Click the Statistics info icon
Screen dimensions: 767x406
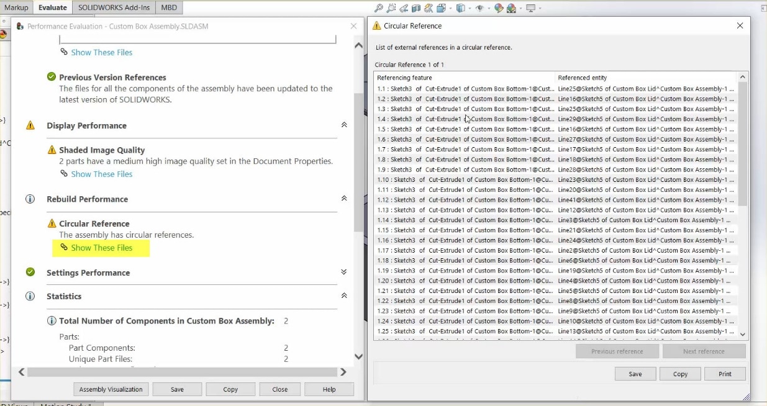[x=30, y=296]
